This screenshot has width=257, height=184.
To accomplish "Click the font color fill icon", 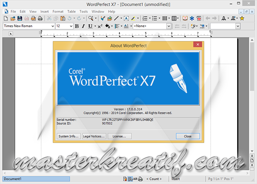I will click(107, 26).
